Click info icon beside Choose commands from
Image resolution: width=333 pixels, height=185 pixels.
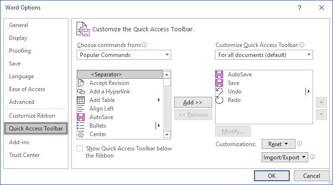[x=145, y=45]
